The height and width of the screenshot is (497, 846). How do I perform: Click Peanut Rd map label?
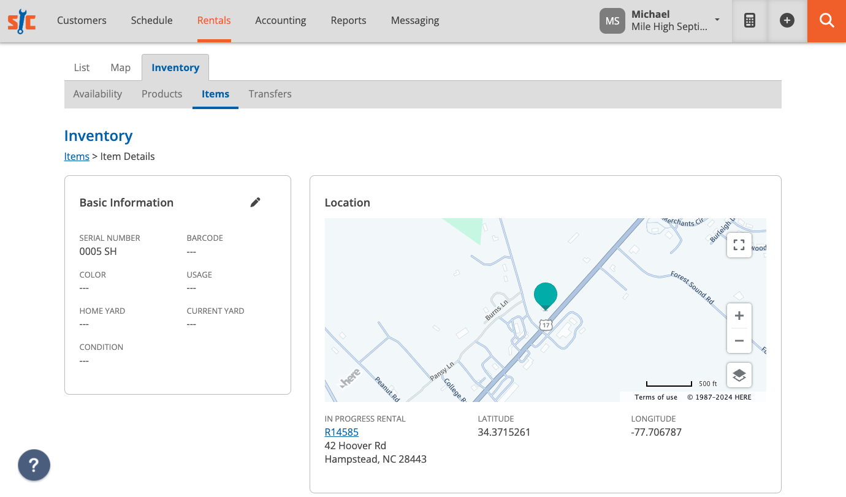pyautogui.click(x=387, y=389)
